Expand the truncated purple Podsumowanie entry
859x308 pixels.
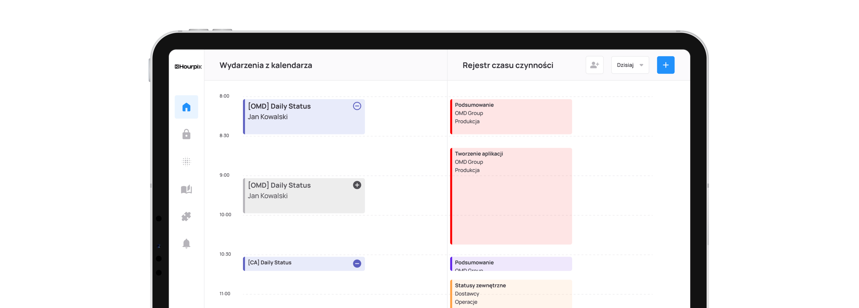(511, 264)
